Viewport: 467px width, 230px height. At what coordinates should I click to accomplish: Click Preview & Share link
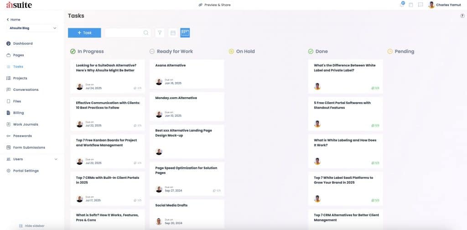point(214,5)
